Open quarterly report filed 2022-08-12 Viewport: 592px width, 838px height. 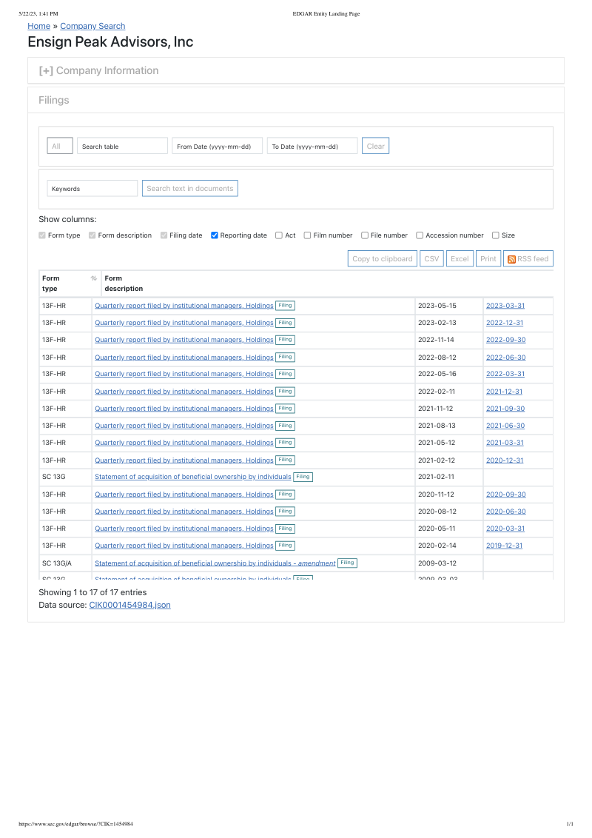tap(184, 357)
